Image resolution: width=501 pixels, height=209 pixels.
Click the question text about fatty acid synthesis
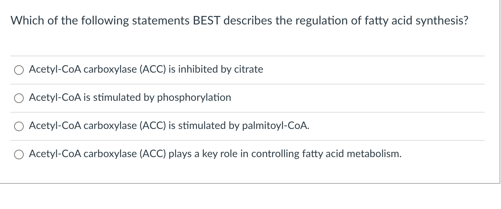pyautogui.click(x=239, y=21)
